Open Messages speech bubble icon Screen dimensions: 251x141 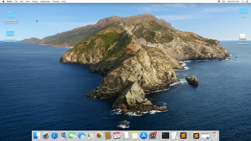tap(81, 135)
